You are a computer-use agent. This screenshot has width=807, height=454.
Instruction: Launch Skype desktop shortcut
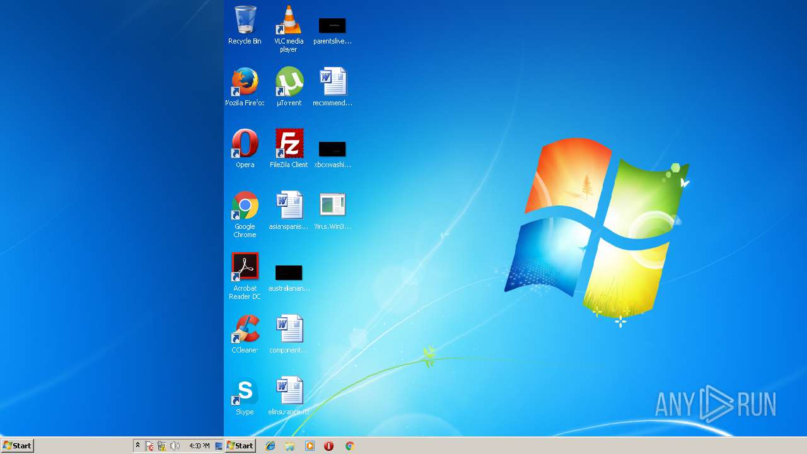click(x=245, y=396)
